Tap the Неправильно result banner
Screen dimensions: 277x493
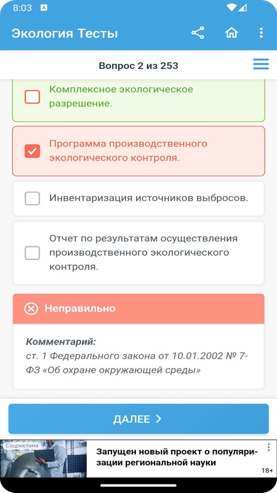(x=138, y=309)
